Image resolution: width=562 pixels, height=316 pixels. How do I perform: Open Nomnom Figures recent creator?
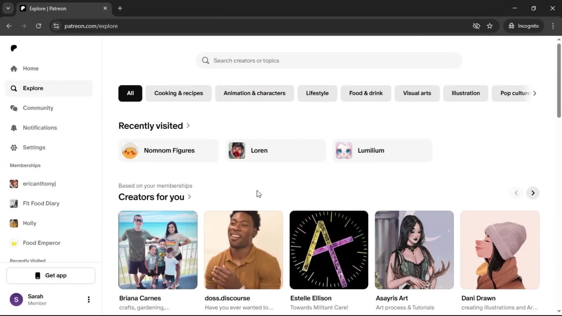coord(169,151)
